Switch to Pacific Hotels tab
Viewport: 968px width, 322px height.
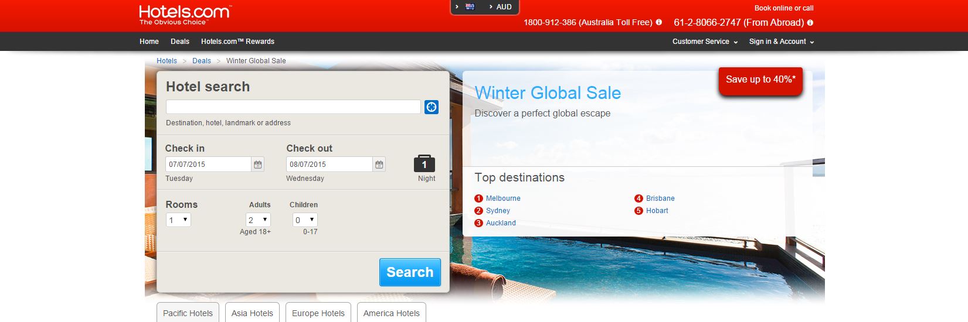[x=188, y=313]
